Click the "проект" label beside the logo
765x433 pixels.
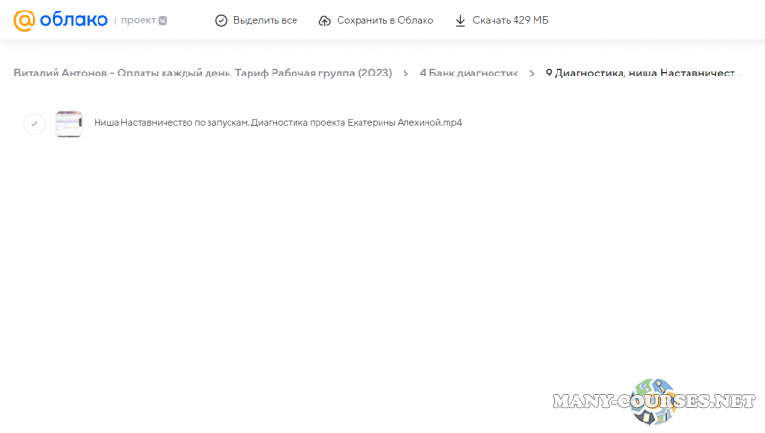138,20
